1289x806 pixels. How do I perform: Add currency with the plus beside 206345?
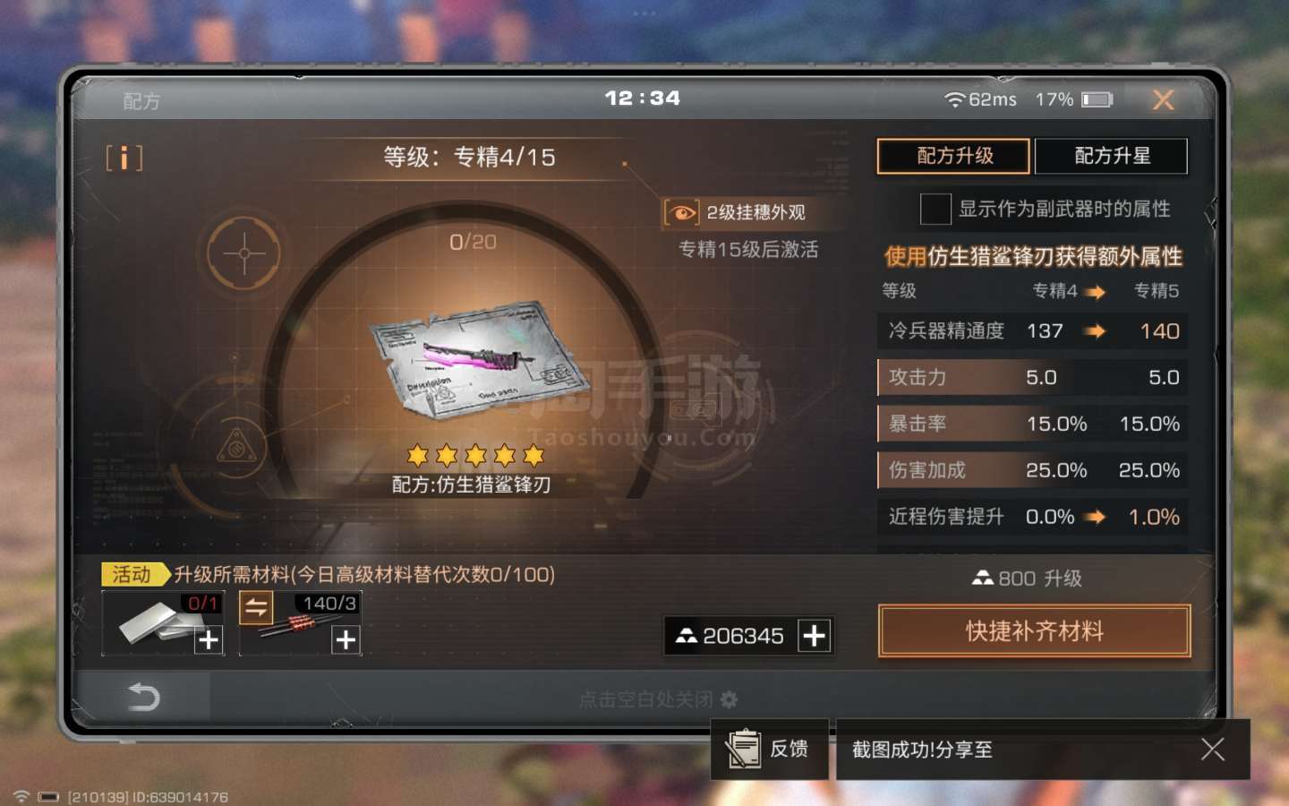click(814, 636)
